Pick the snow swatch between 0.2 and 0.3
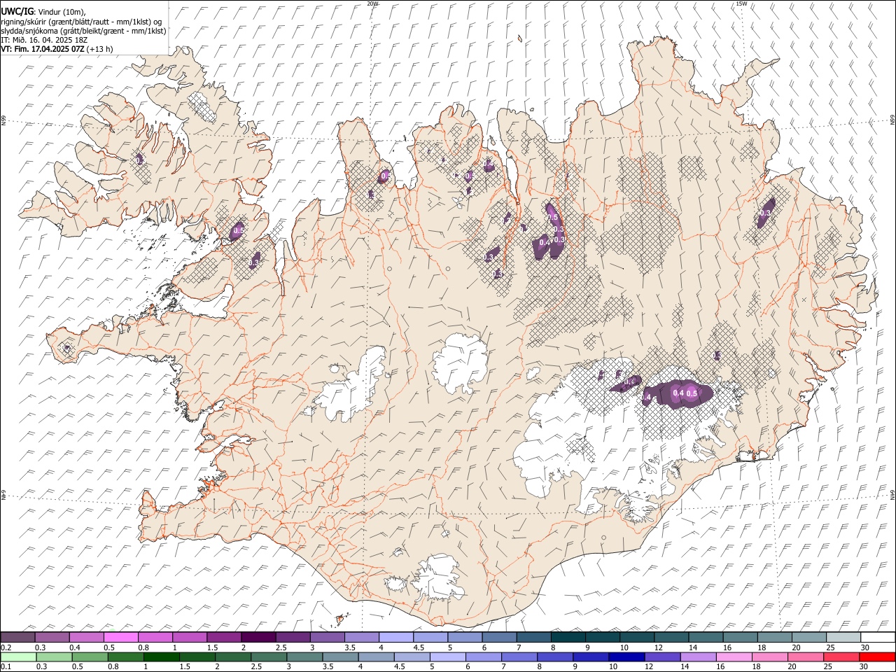Screen dimensions: 896x672 point(17,638)
